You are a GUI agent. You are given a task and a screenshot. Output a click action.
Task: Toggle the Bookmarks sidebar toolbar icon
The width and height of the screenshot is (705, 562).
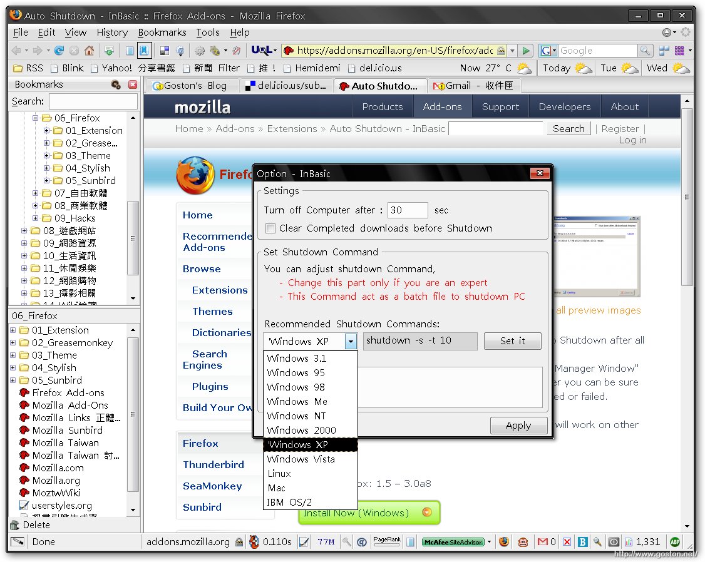coord(144,50)
